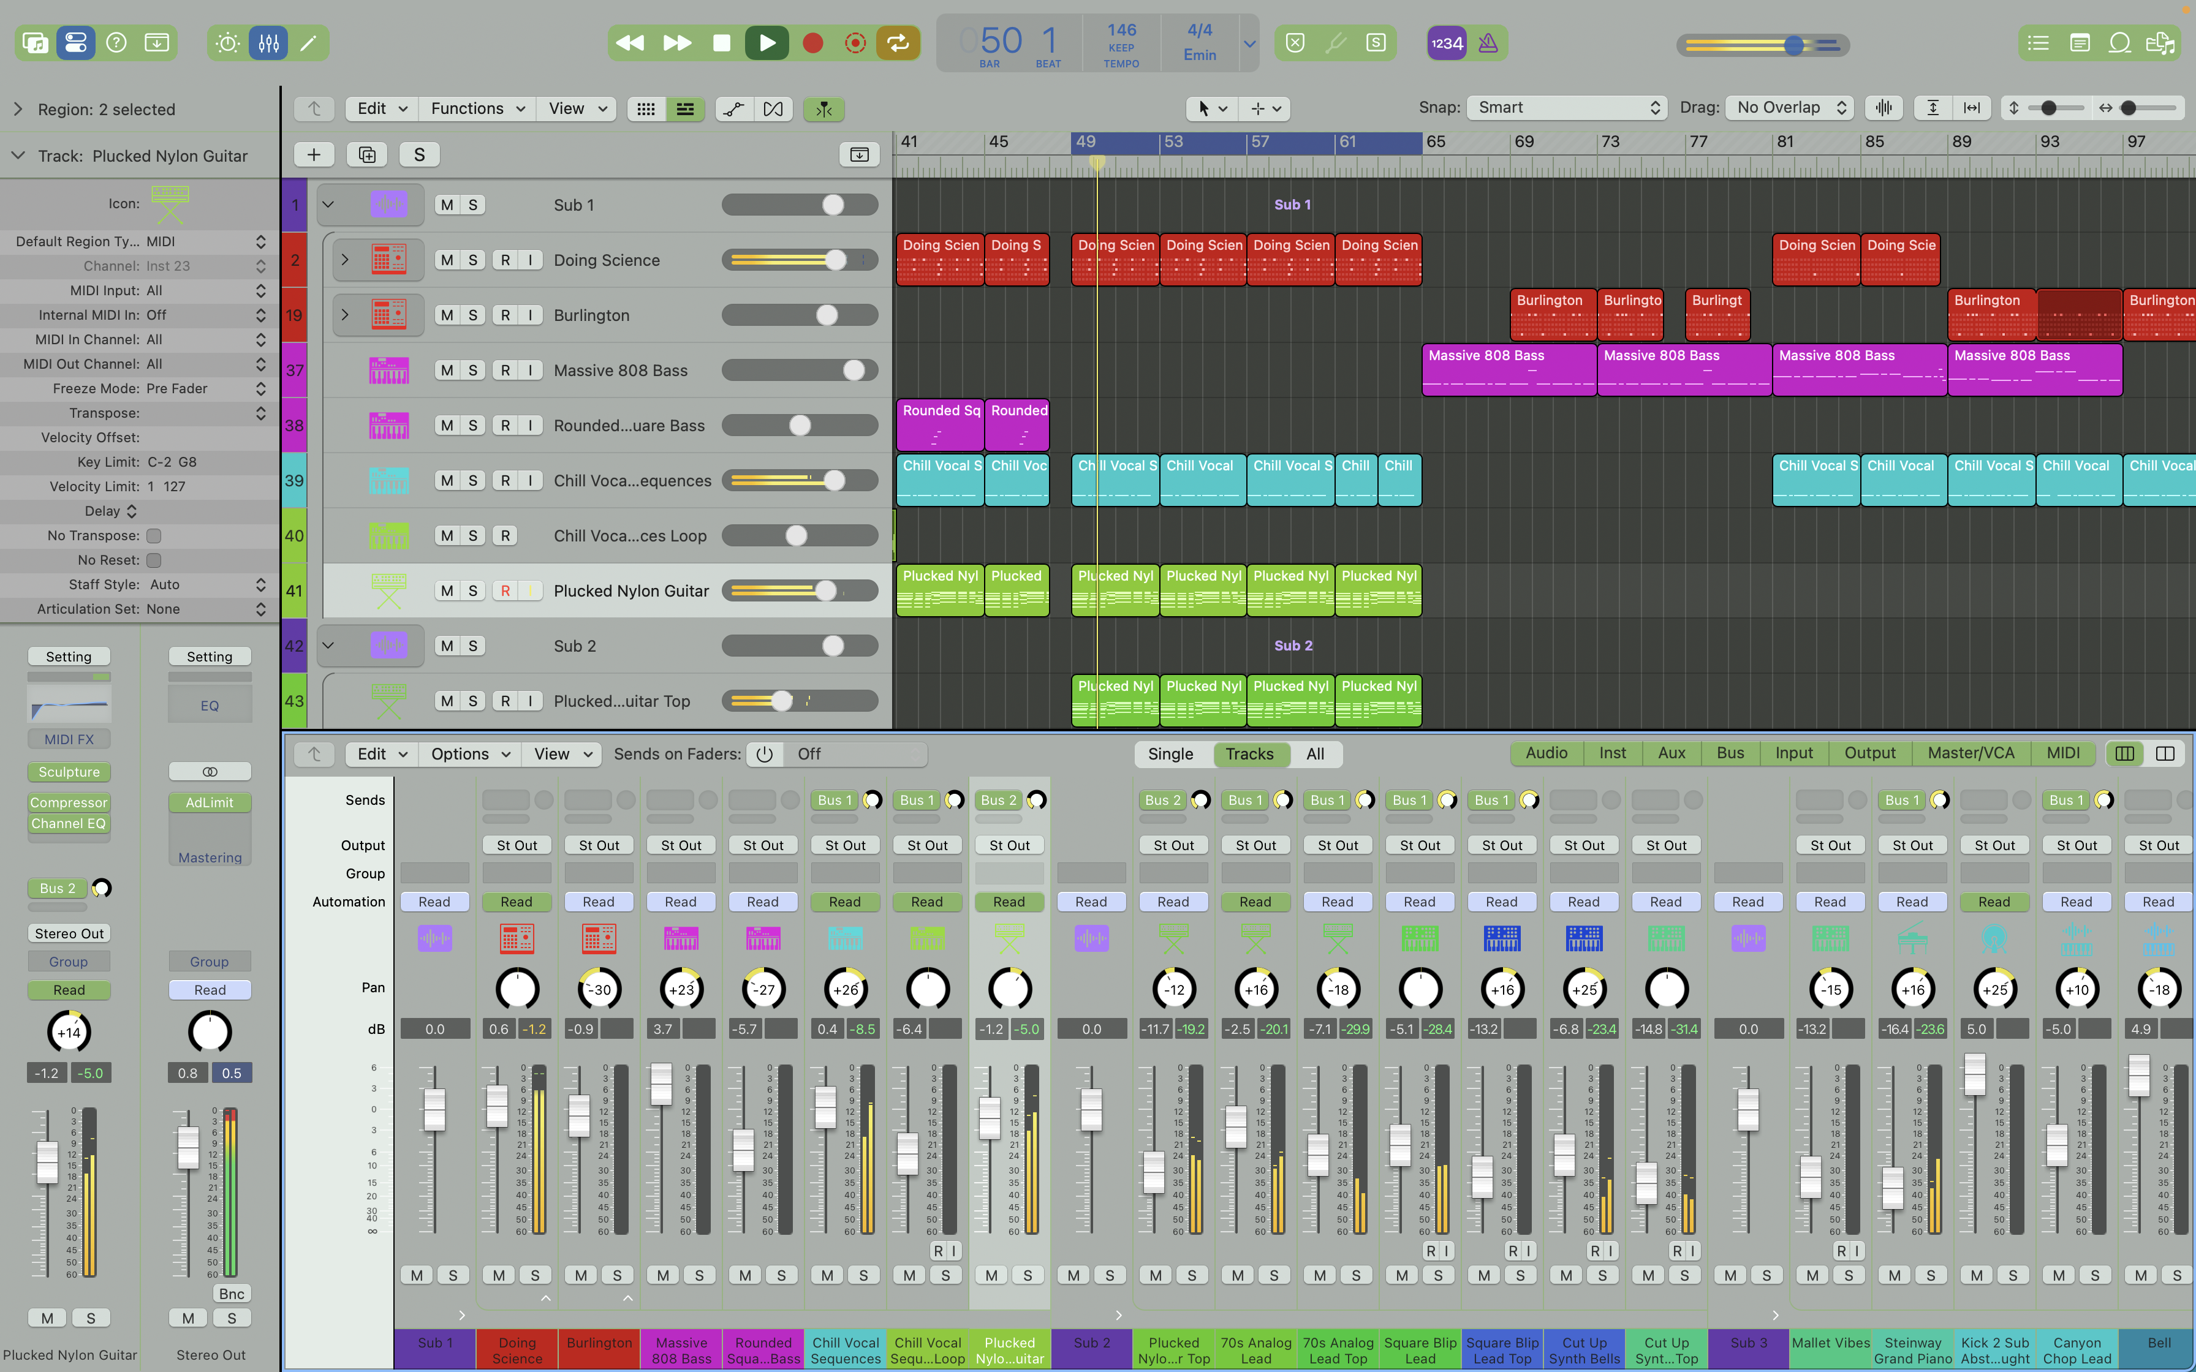Toggle the Cycle loop button
Viewport: 2196px width, 1372px height.
point(898,43)
